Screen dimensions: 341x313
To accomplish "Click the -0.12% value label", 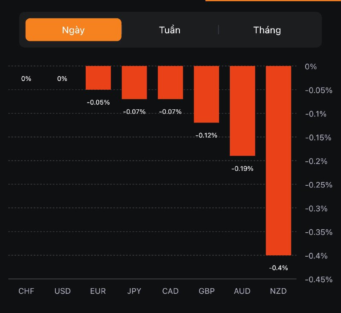I will tap(207, 135).
